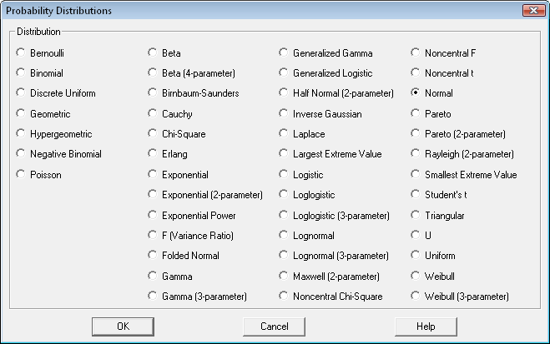Choose the Chi-Square distribution
This screenshot has height=344, width=550.
click(x=153, y=134)
